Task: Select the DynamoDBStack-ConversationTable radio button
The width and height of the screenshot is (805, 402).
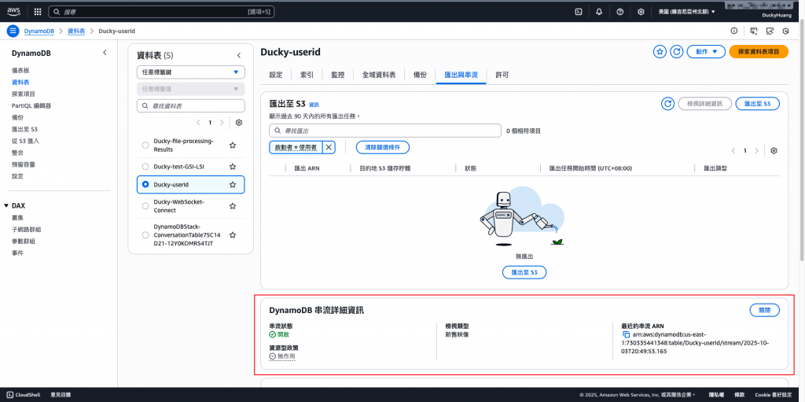Action: (145, 235)
